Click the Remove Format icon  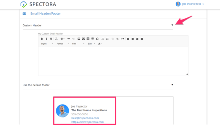(x=56, y=39)
